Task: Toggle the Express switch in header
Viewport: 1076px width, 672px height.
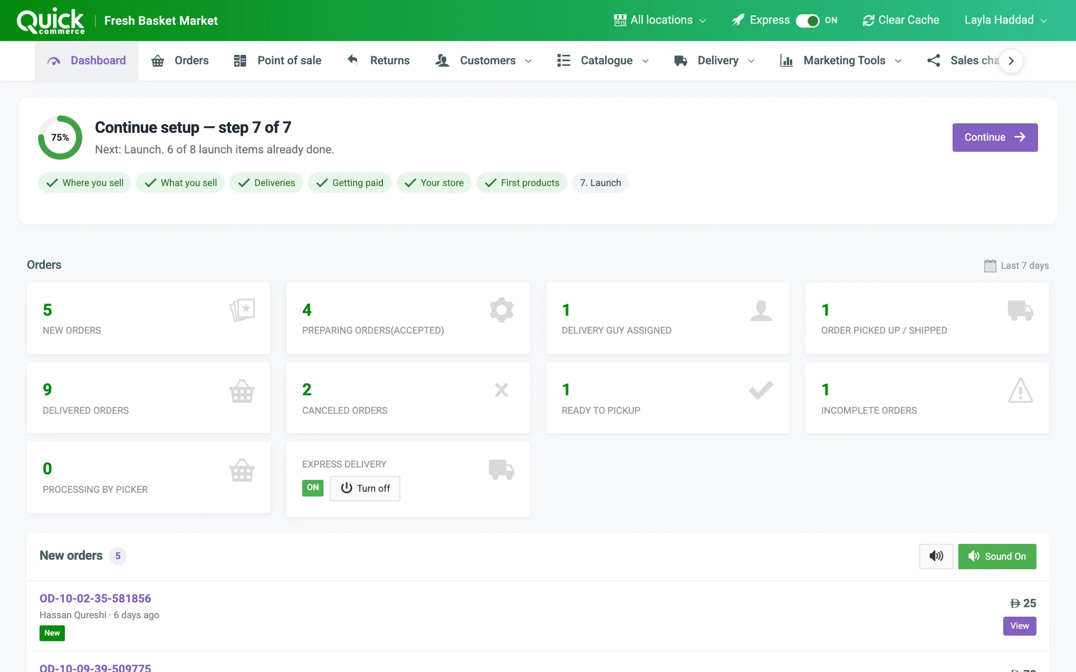Action: click(808, 21)
